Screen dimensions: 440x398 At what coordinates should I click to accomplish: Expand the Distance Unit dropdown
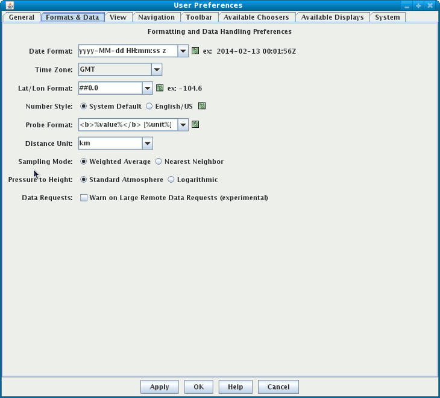[147, 144]
